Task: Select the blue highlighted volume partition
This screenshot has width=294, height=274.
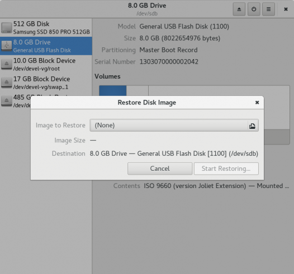Action: click(113, 91)
